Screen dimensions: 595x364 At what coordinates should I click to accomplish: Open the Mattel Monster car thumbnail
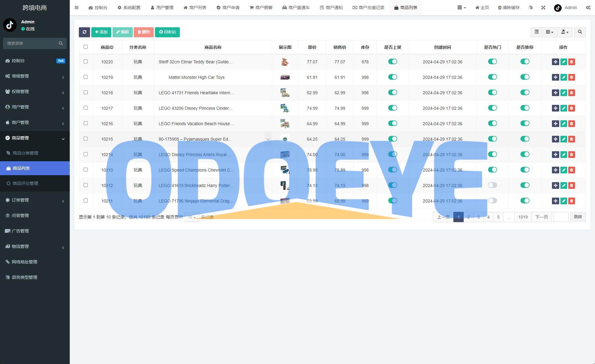coord(285,77)
